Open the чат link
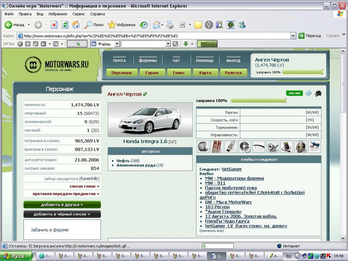The image size is (348, 261). pos(176,60)
